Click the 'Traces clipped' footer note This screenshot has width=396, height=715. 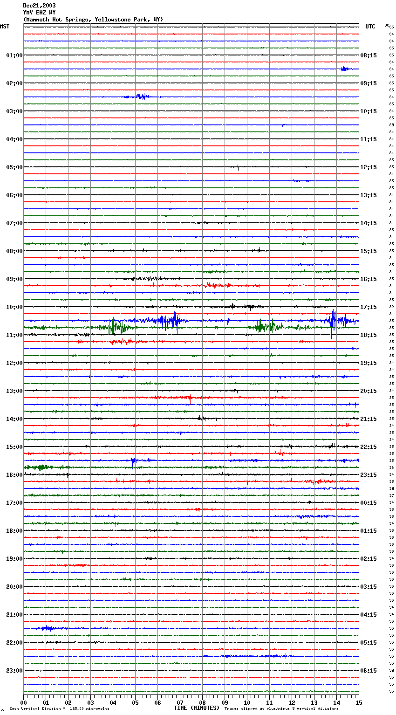[281, 709]
